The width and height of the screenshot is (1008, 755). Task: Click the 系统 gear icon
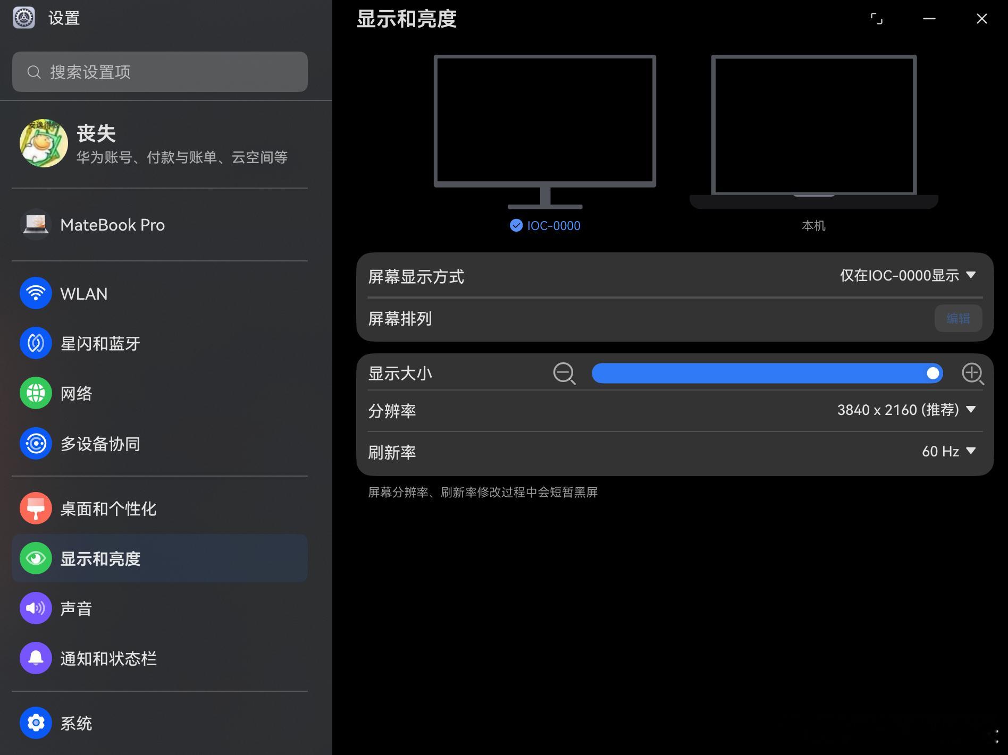point(36,723)
